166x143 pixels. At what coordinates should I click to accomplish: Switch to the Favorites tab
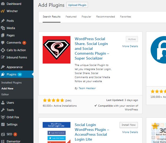(x=126, y=17)
